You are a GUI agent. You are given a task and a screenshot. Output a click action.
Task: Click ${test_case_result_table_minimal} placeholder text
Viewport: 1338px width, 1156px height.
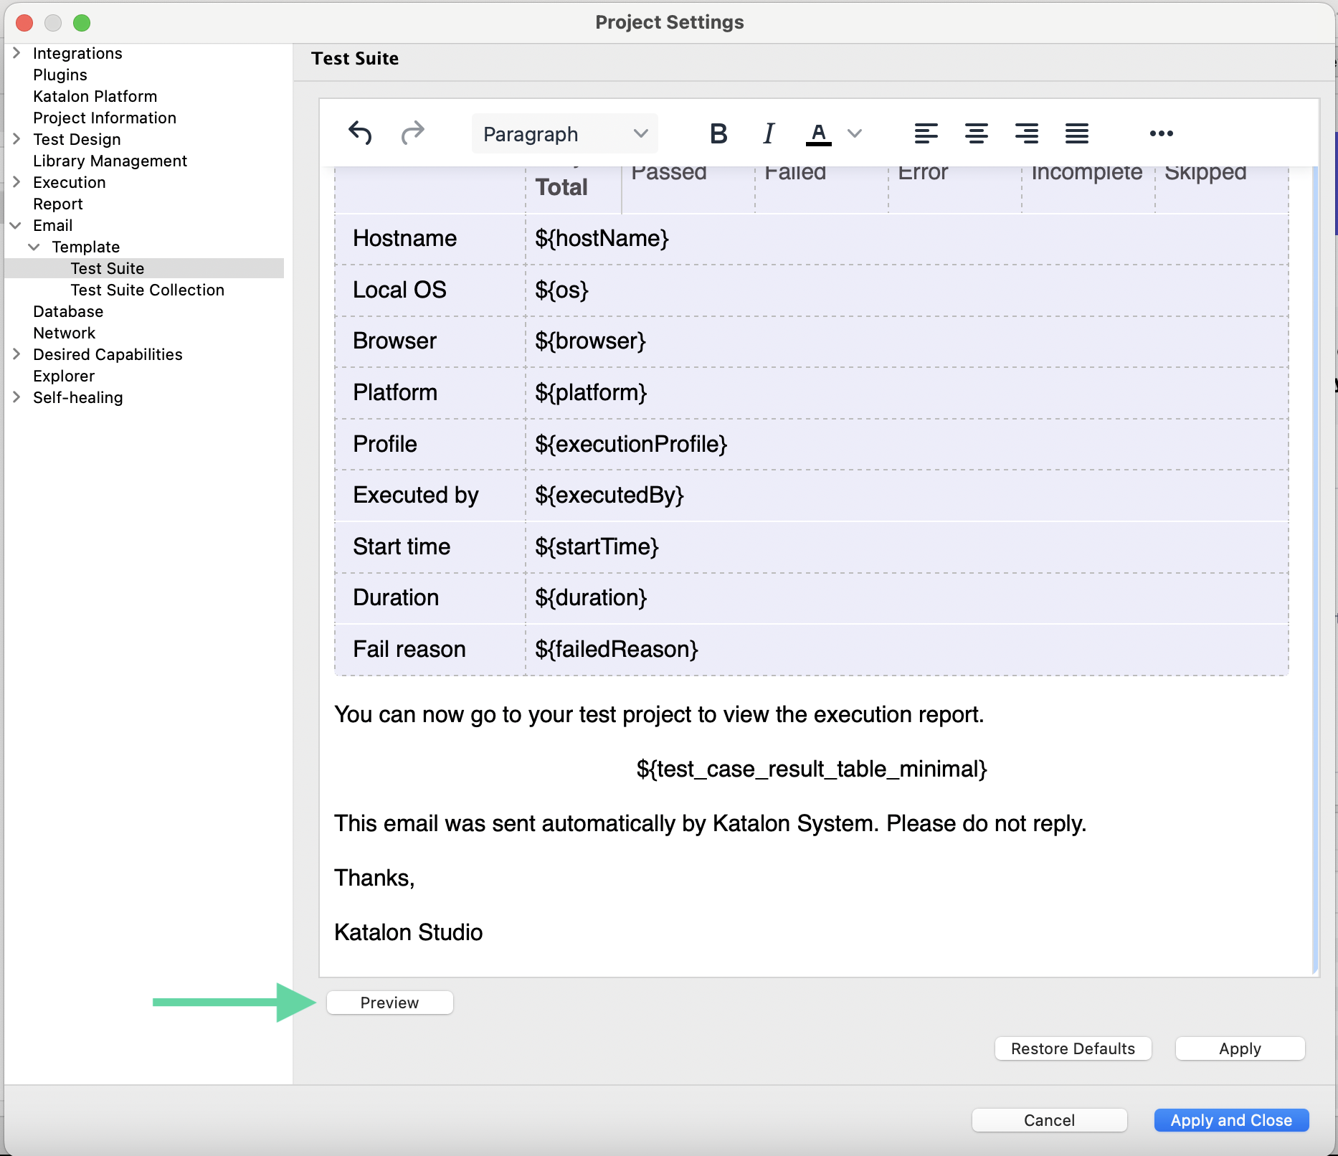[x=812, y=769]
